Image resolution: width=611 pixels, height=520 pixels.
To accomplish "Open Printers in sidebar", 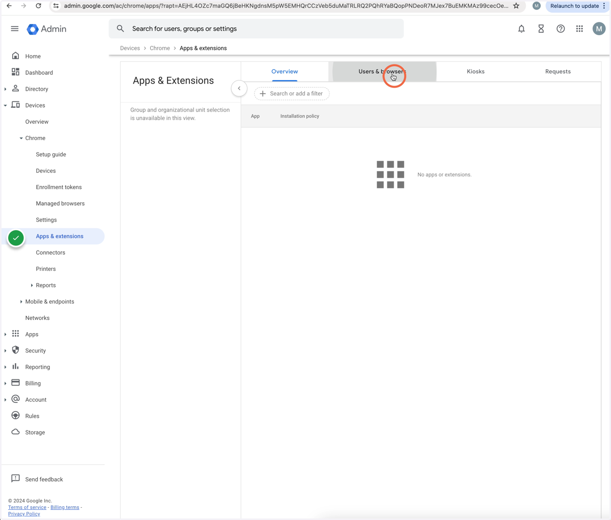I will click(x=46, y=269).
